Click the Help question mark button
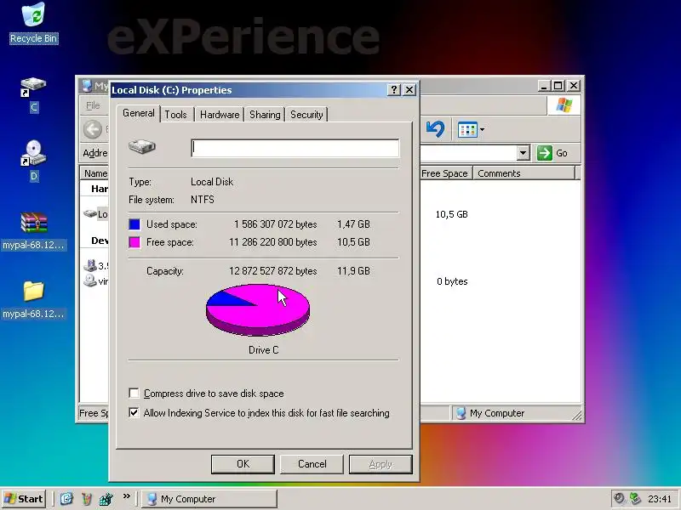Image resolution: width=681 pixels, height=510 pixels. pos(393,90)
